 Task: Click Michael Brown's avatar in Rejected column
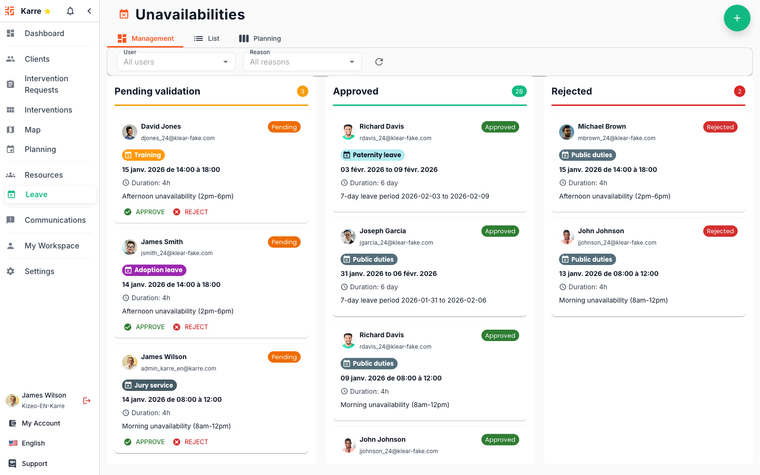[566, 132]
